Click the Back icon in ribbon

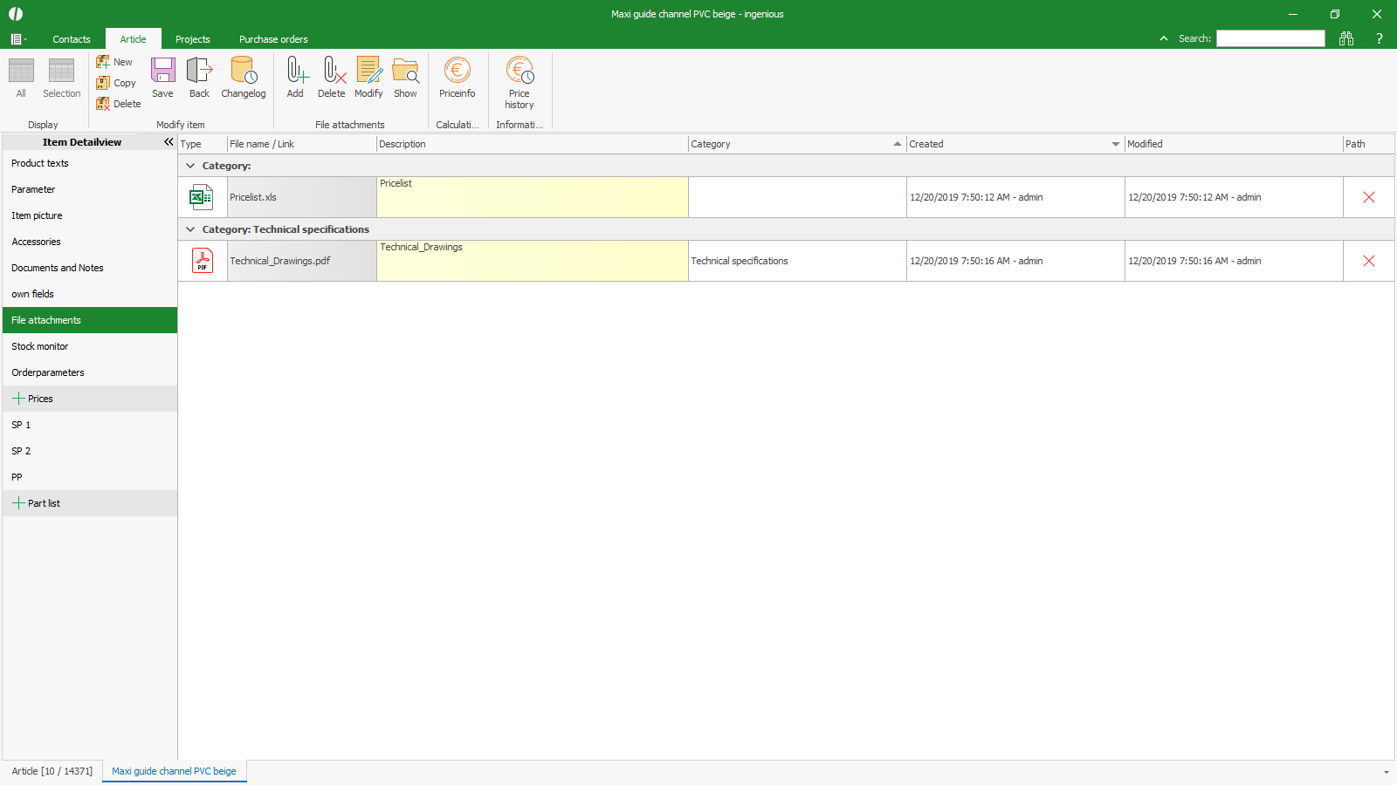(x=199, y=78)
